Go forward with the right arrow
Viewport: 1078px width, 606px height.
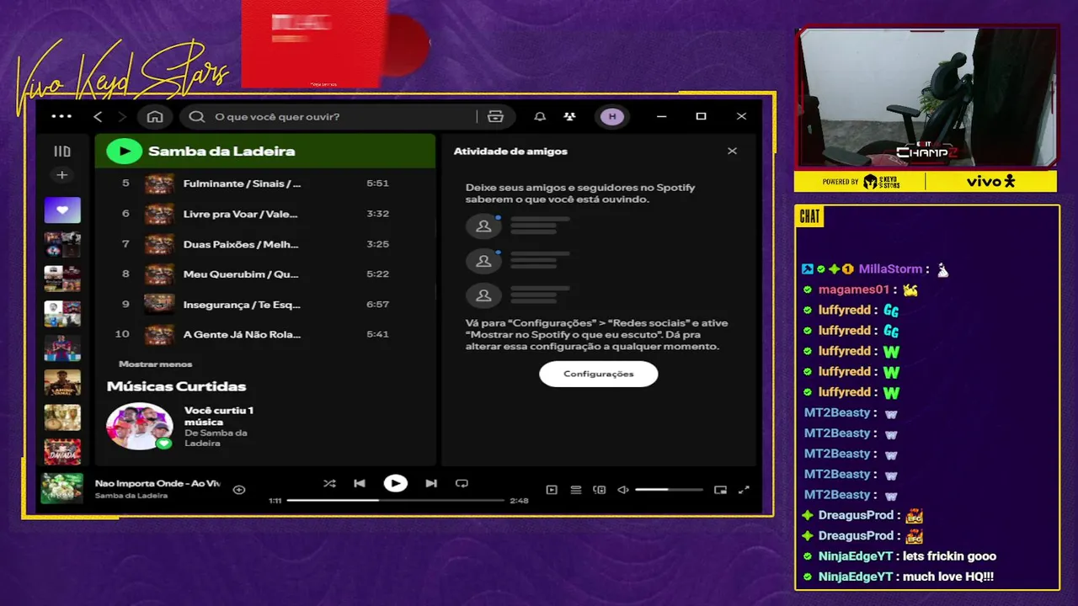pos(122,116)
